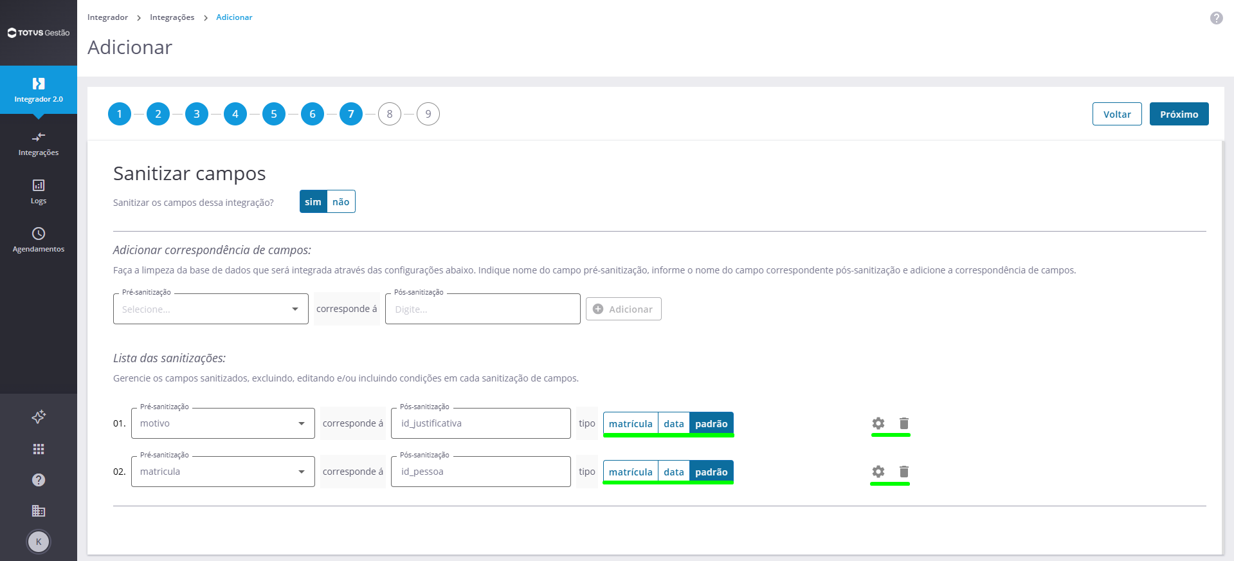Go to wizard step 4
1234x561 pixels.
pos(235,114)
